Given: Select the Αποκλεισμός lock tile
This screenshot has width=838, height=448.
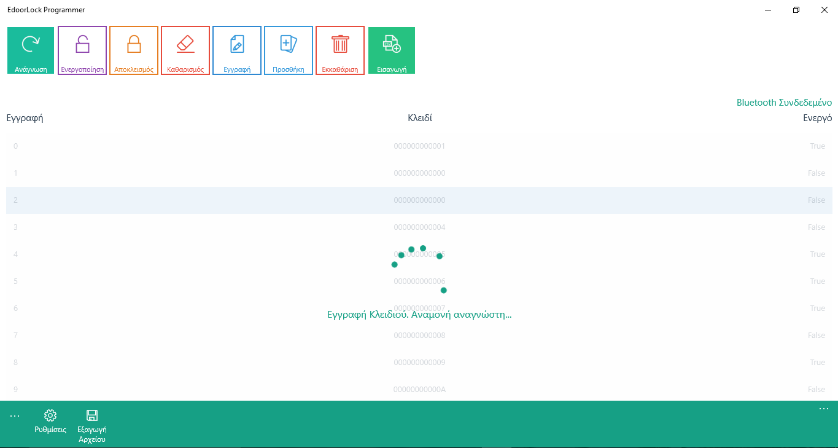Looking at the screenshot, I should (x=134, y=50).
